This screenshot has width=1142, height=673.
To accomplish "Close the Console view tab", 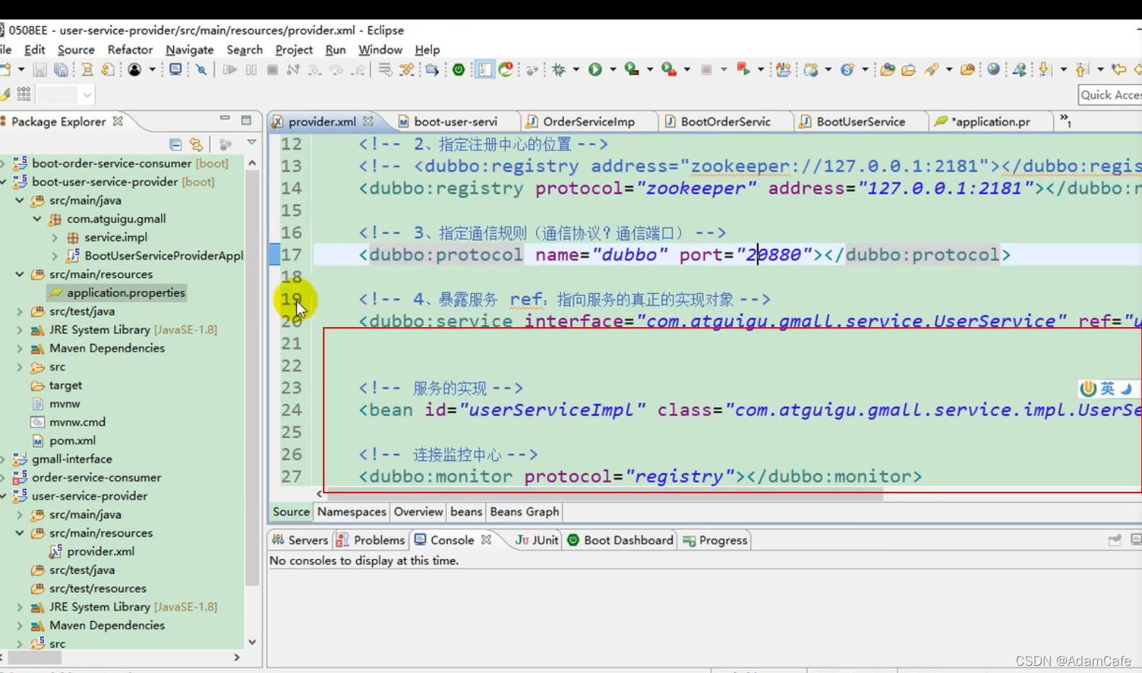I will coord(486,539).
